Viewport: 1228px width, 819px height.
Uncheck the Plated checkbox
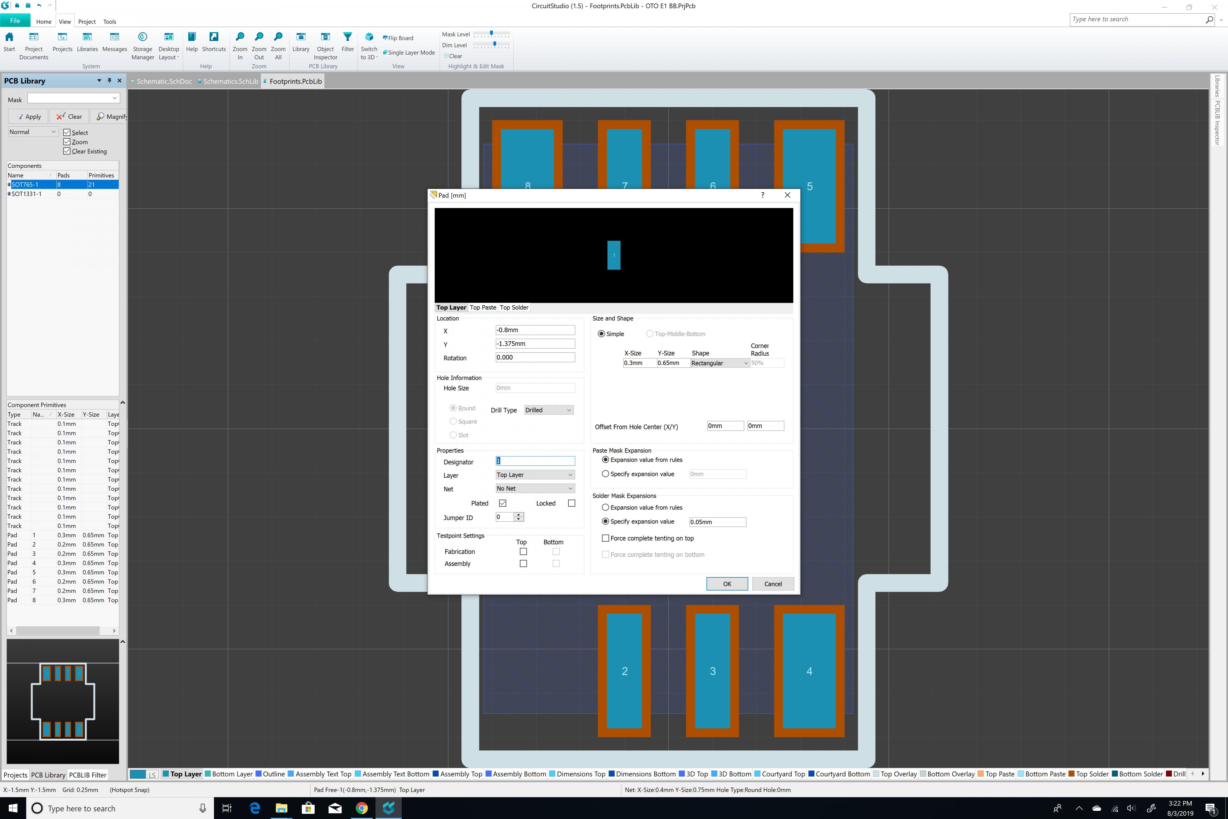(502, 503)
